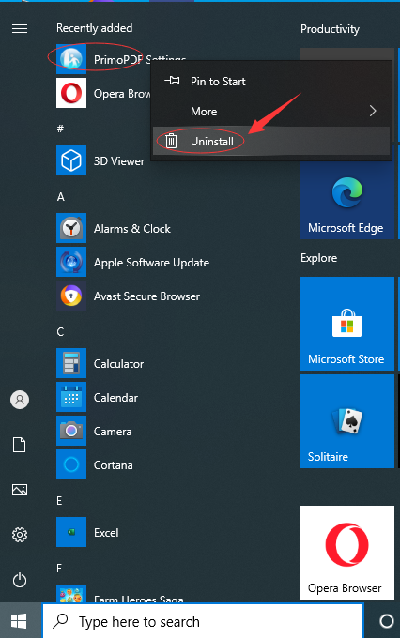
Task: Click the 'Cortana' label text
Action: coord(114,465)
